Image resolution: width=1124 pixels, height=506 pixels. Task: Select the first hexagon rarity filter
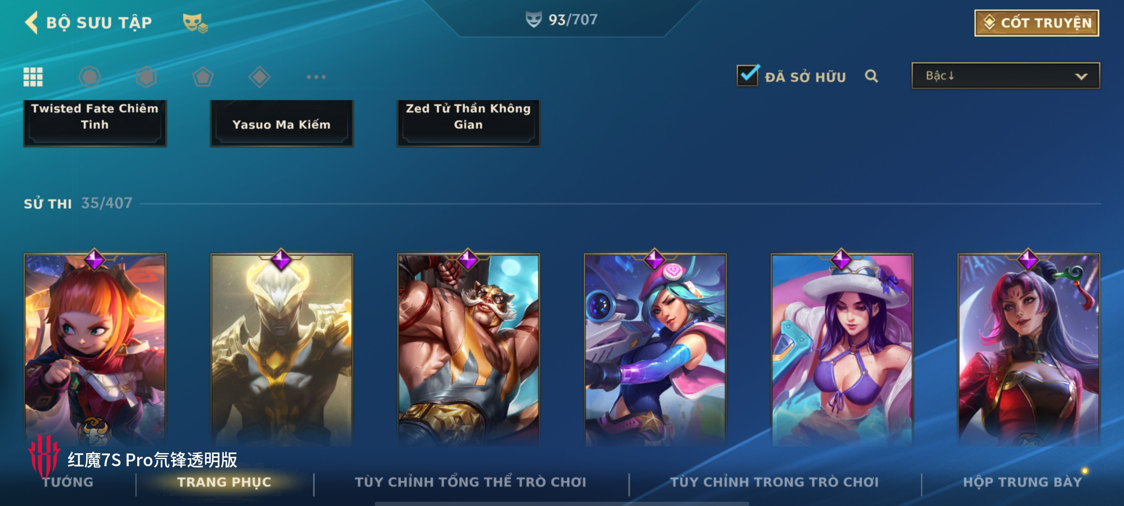click(x=89, y=77)
